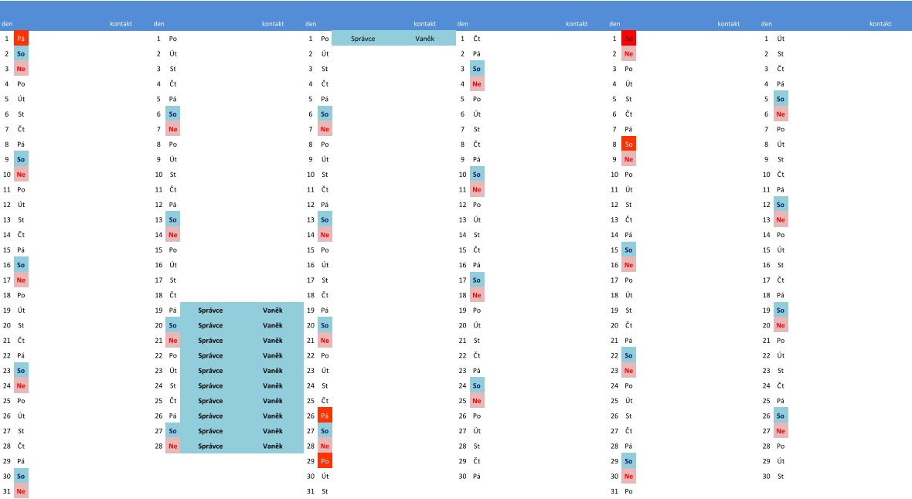Click the Správce cell beside day 19 Pá
The image size is (912, 499).
click(x=210, y=311)
